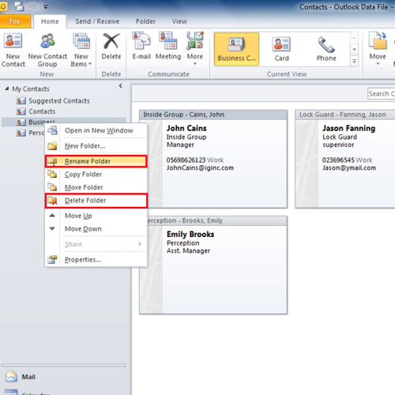395x395 pixels.
Task: Choose Delete Folder from the context menu
Action: click(x=96, y=201)
